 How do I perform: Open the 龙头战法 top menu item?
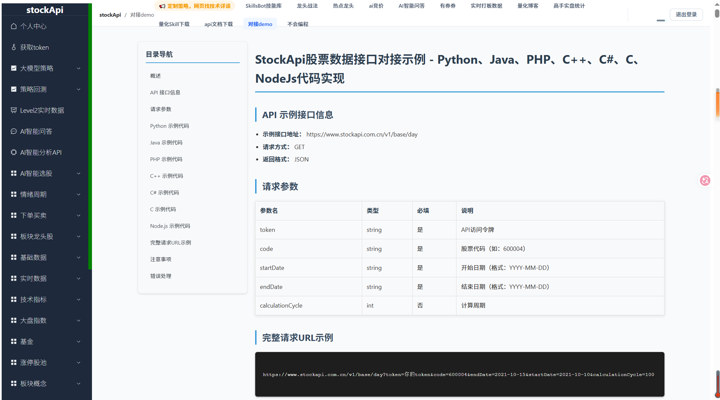[307, 6]
